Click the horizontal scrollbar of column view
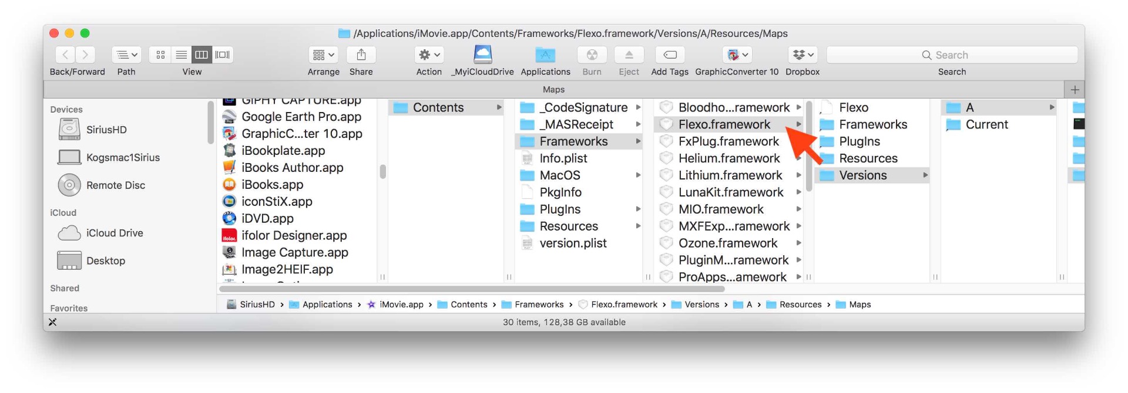This screenshot has height=393, width=1128. coord(472,289)
